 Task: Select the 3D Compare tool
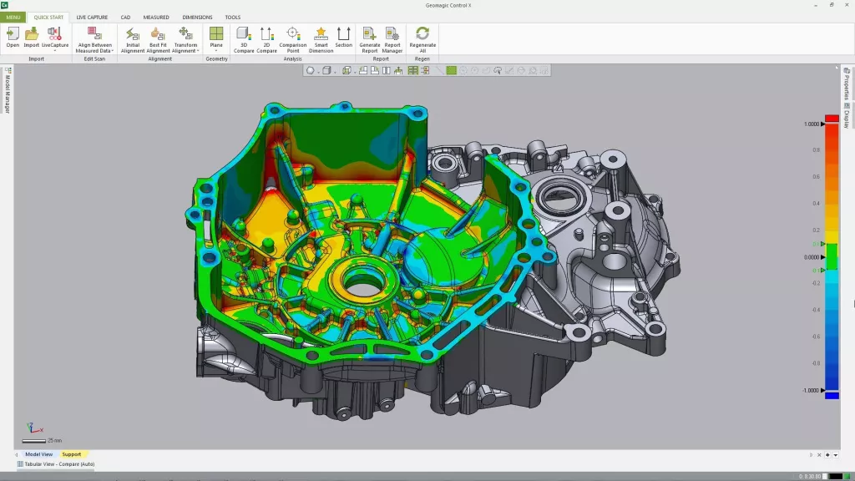click(244, 38)
